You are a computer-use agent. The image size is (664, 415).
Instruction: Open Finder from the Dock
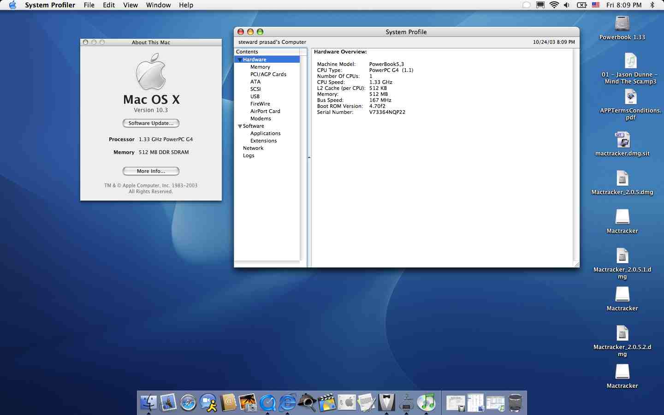tap(148, 403)
